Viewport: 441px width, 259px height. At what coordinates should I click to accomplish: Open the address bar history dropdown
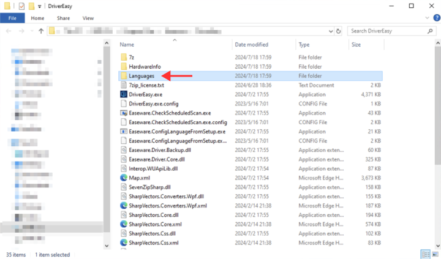tap(330, 31)
